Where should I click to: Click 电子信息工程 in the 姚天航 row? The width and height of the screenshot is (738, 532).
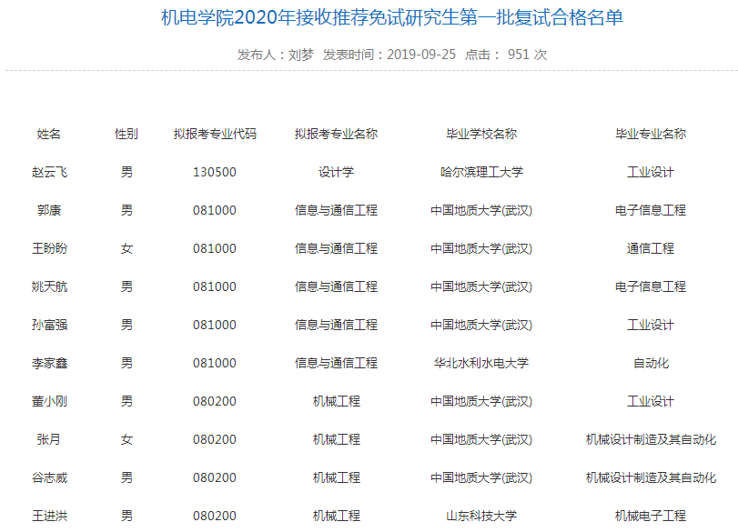tap(651, 286)
